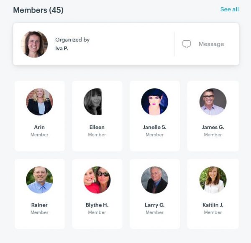Open James G.'s profile picture

pos(213,102)
